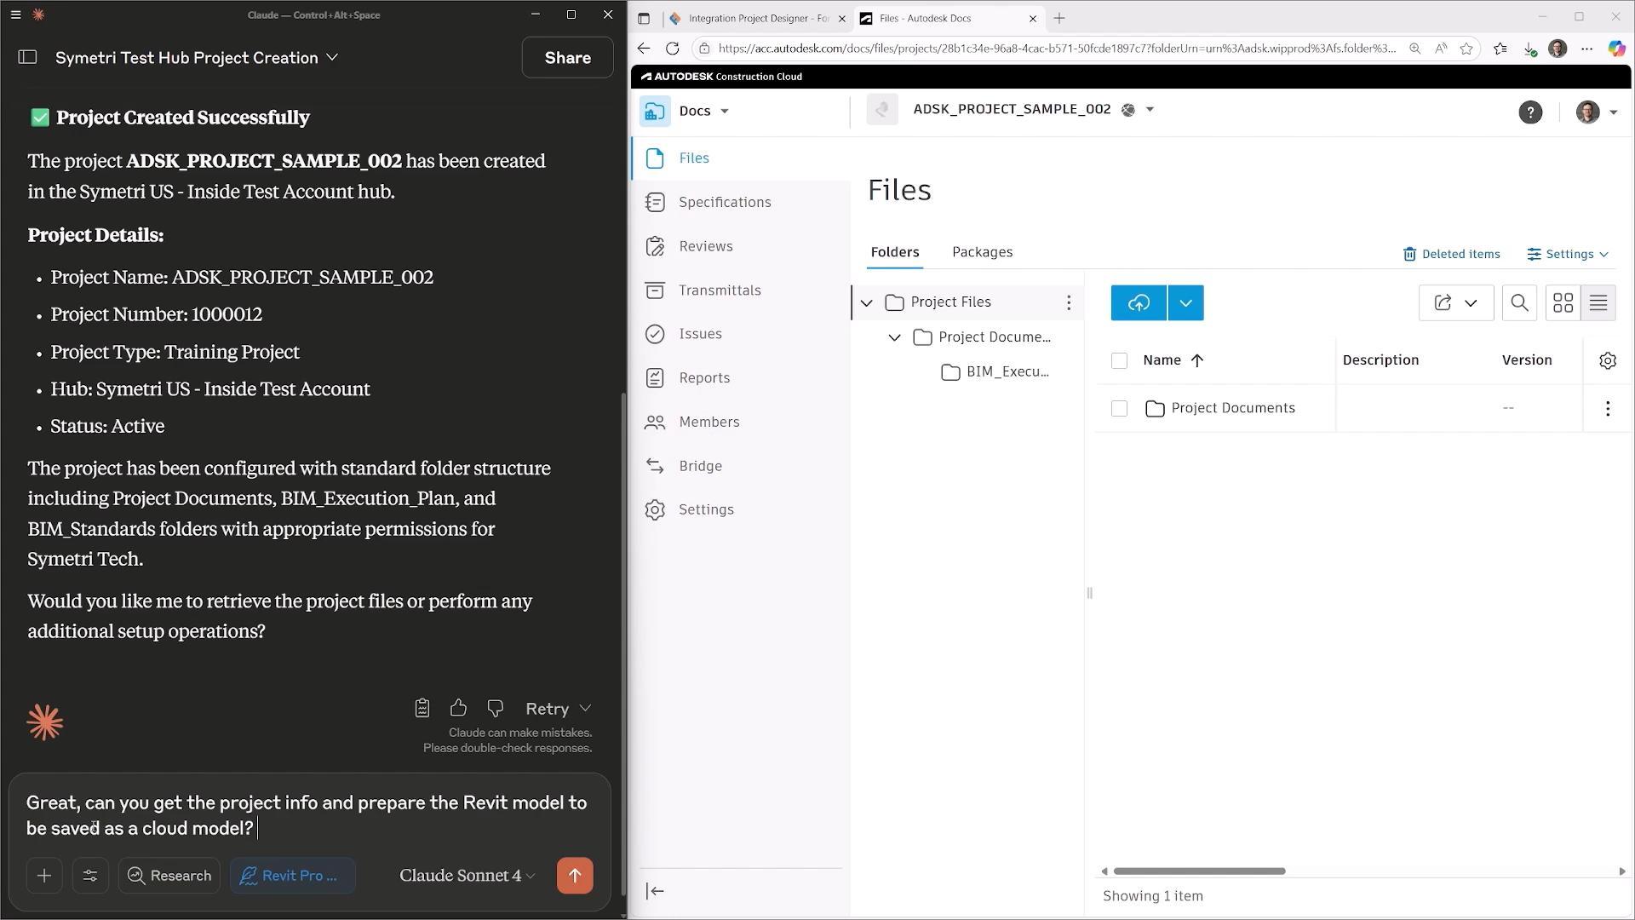1635x920 pixels.
Task: Collapse the Project Files tree node
Action: point(866,302)
